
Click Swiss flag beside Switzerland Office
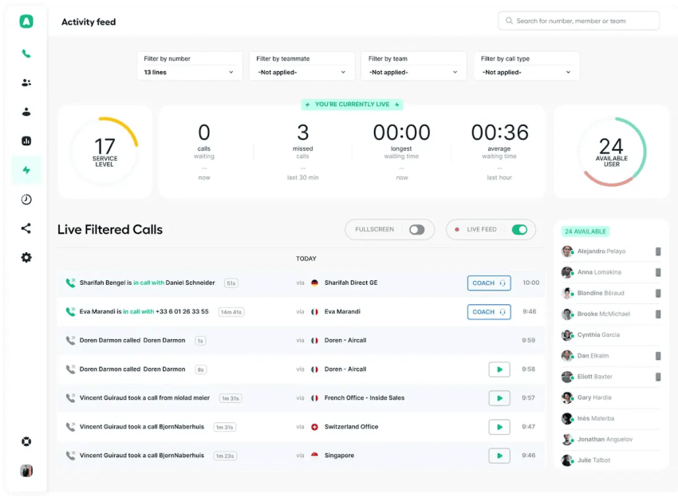point(315,427)
